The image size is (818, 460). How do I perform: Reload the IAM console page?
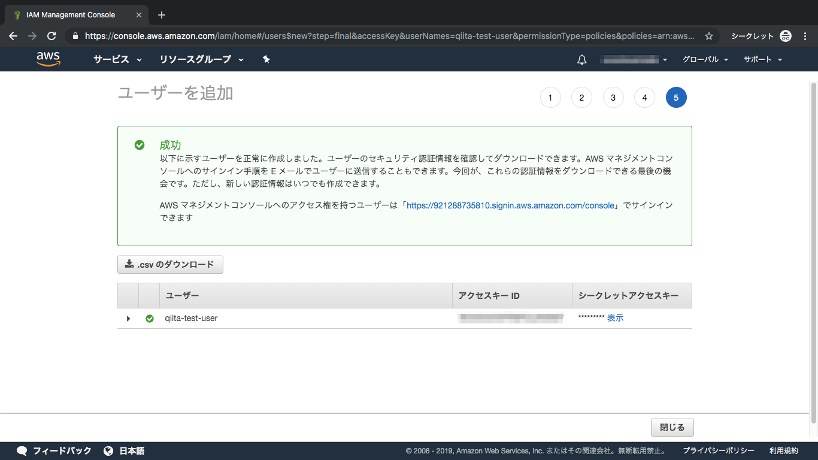51,36
